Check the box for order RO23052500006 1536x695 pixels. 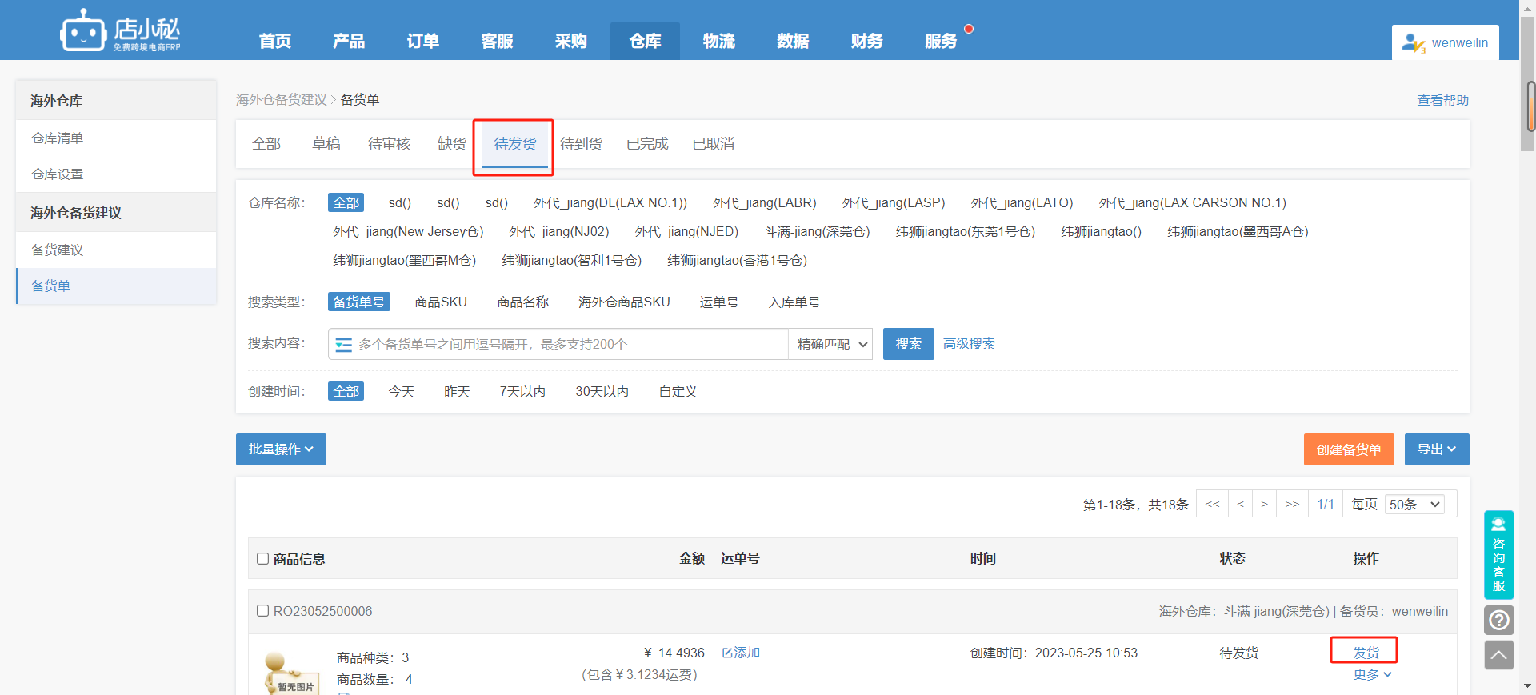[x=262, y=611]
